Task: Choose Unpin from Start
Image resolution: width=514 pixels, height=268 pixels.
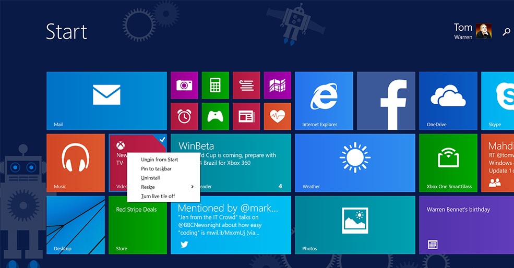Action: pos(159,160)
